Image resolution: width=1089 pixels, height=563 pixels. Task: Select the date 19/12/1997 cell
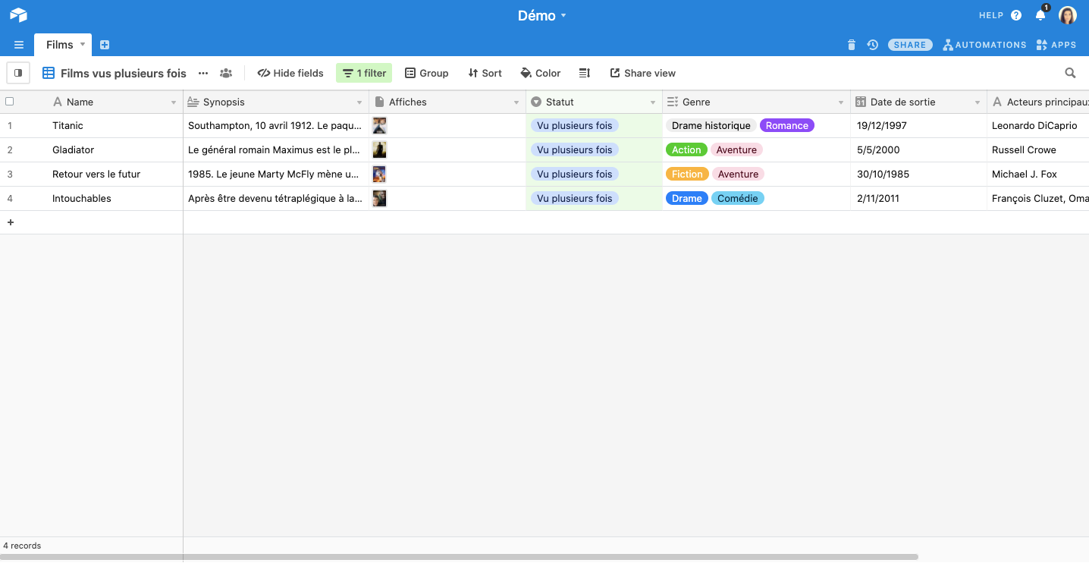(x=918, y=126)
